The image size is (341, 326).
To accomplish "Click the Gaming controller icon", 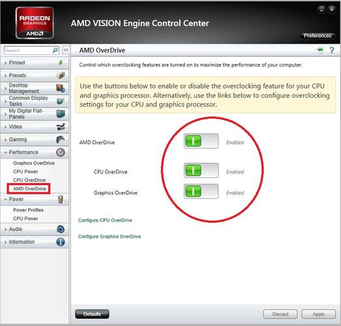I will pos(61,140).
